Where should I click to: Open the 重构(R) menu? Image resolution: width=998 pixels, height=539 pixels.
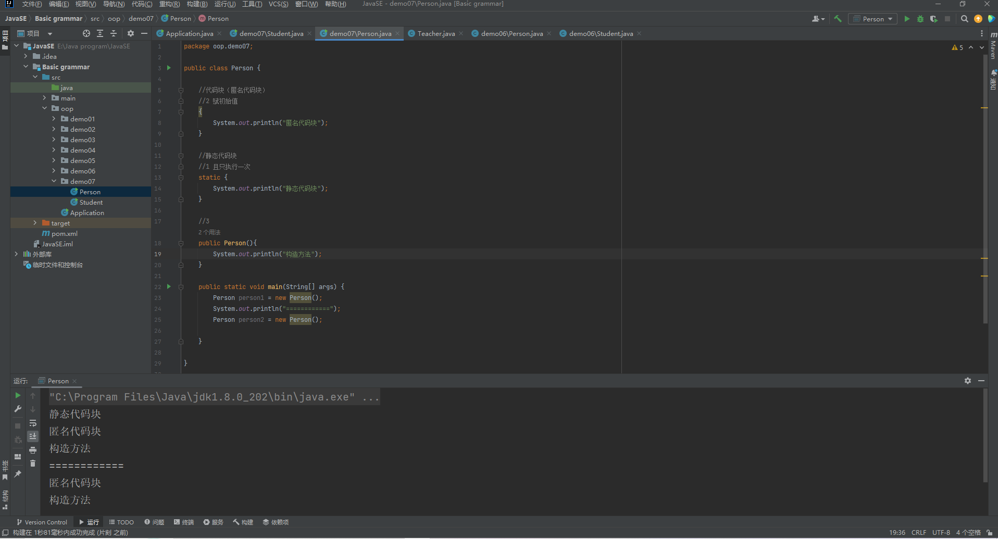pos(169,4)
